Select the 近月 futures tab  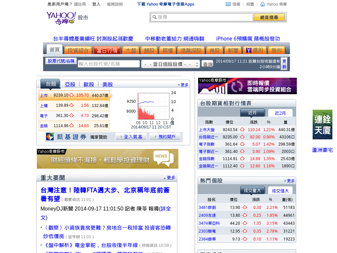[252, 113]
